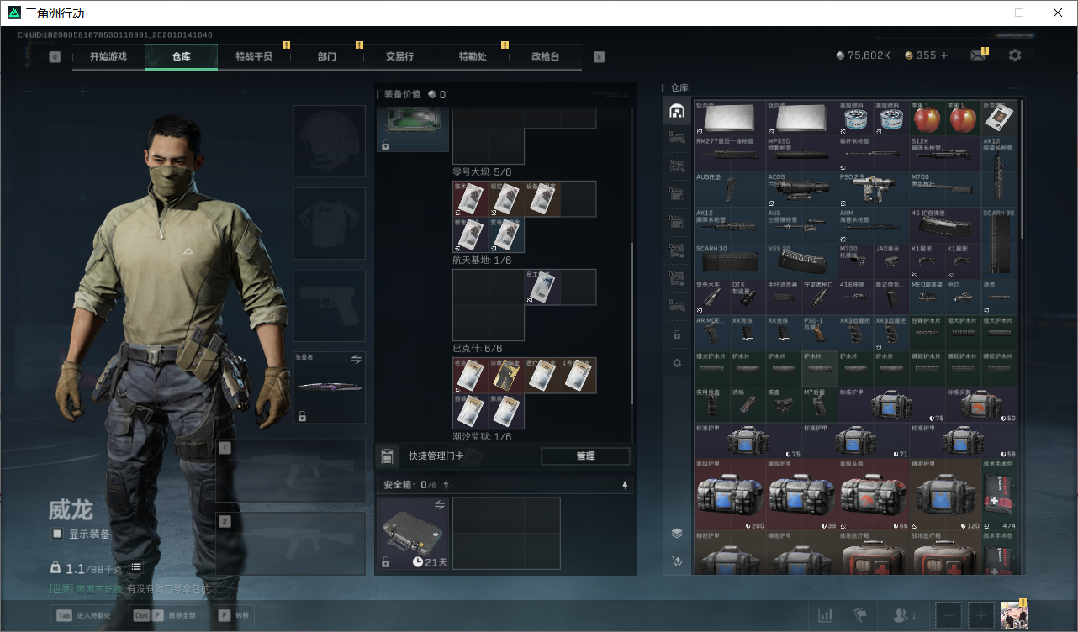Screen dimensions: 1078x632
Task: Click the safe box help question mark
Action: pos(446,485)
